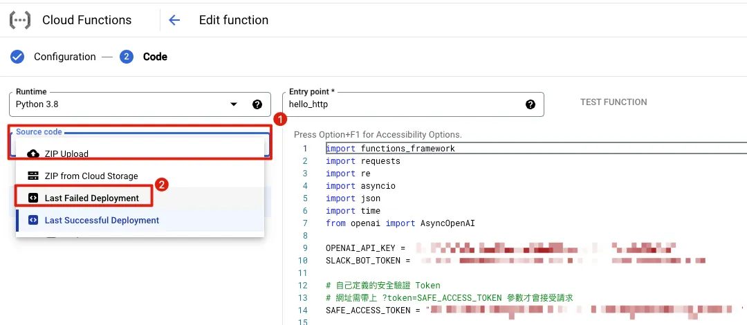Click the back arrow beside Edit function
Image resolution: width=747 pixels, height=325 pixels.
[174, 20]
